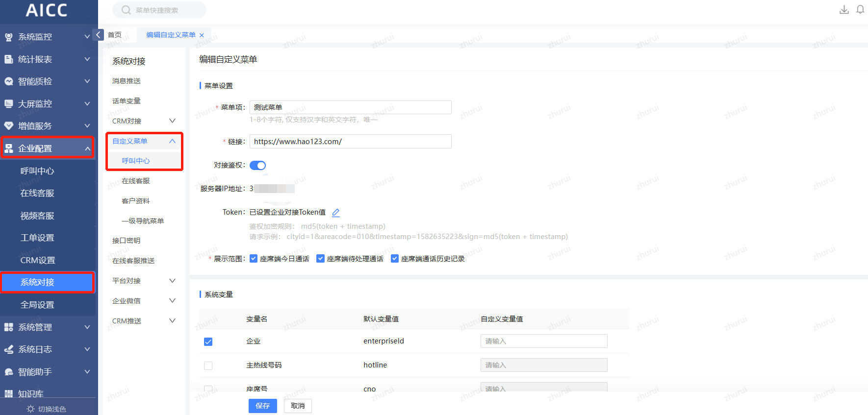
Task: Collapse 企业配置 menu chevron
Action: point(87,148)
